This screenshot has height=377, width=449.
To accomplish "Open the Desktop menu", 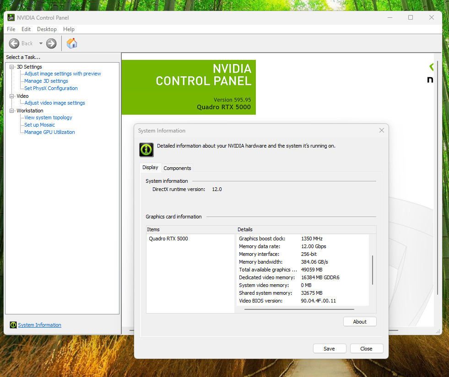I will point(47,29).
